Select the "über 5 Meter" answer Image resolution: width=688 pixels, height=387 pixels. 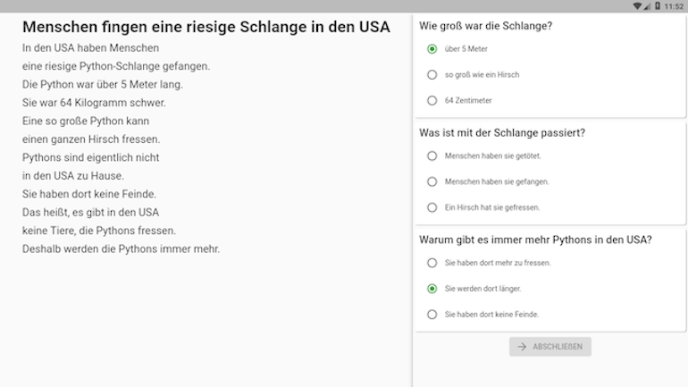tap(432, 49)
